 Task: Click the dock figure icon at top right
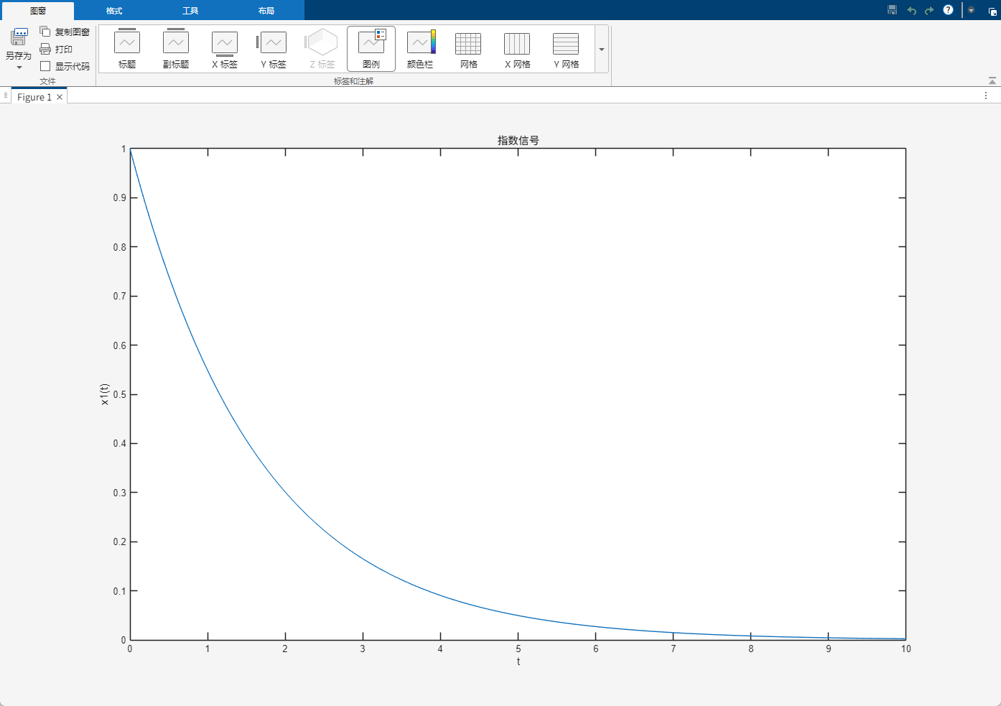(992, 11)
